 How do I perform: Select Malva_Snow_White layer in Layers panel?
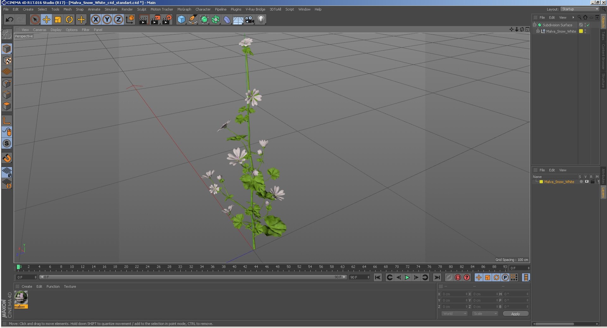tap(559, 182)
